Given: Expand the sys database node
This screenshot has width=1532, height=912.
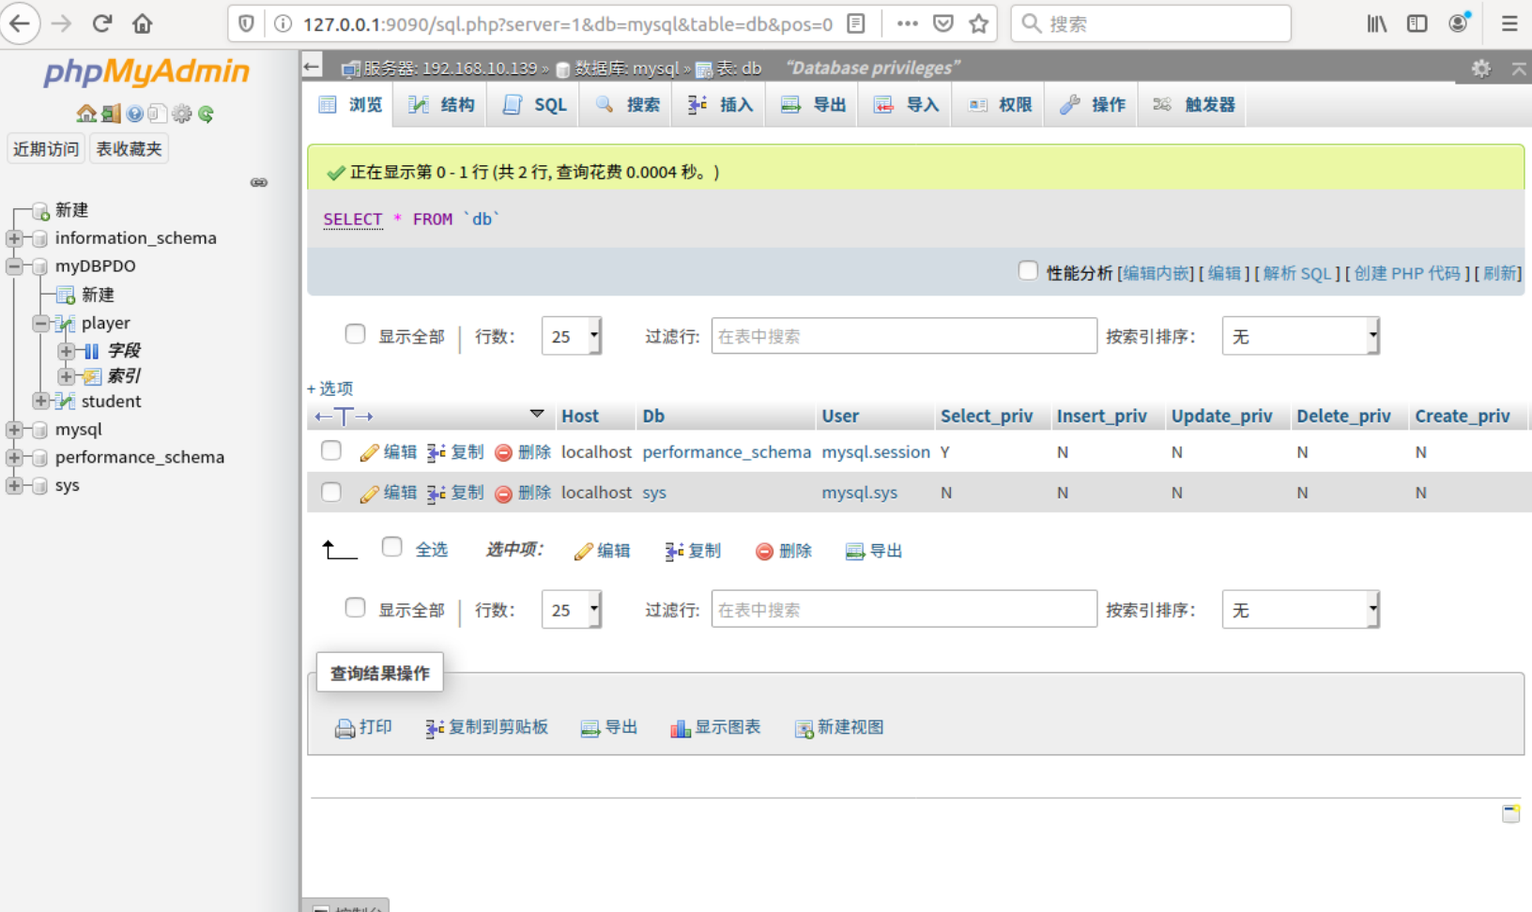Looking at the screenshot, I should pos(14,485).
